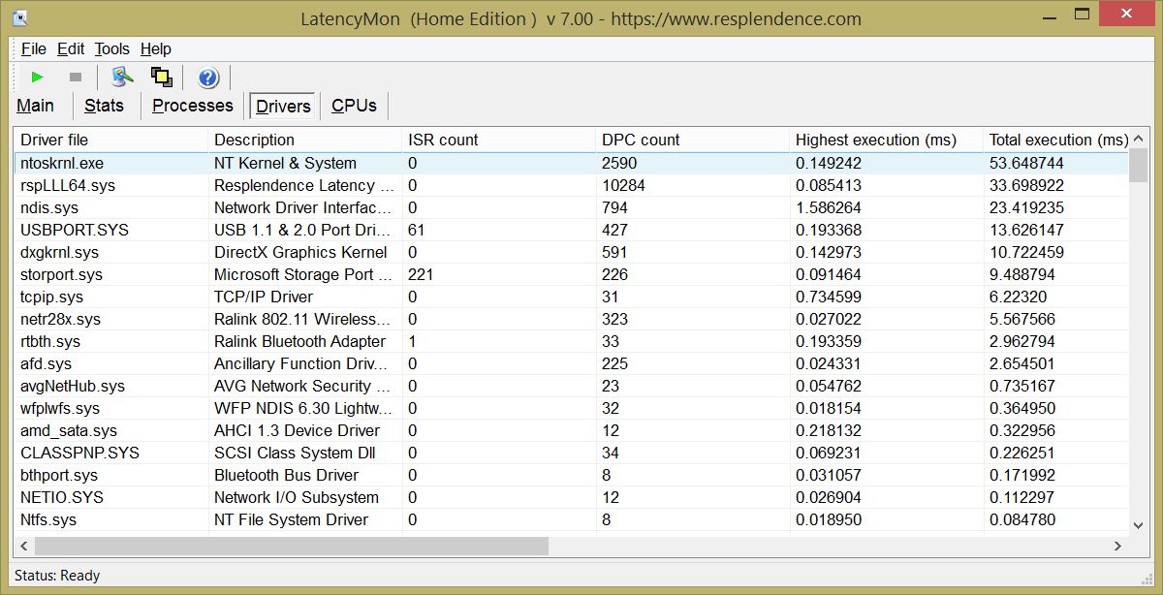Click the NT Kernel & System description
Viewport: 1163px width, 595px height.
click(x=285, y=163)
